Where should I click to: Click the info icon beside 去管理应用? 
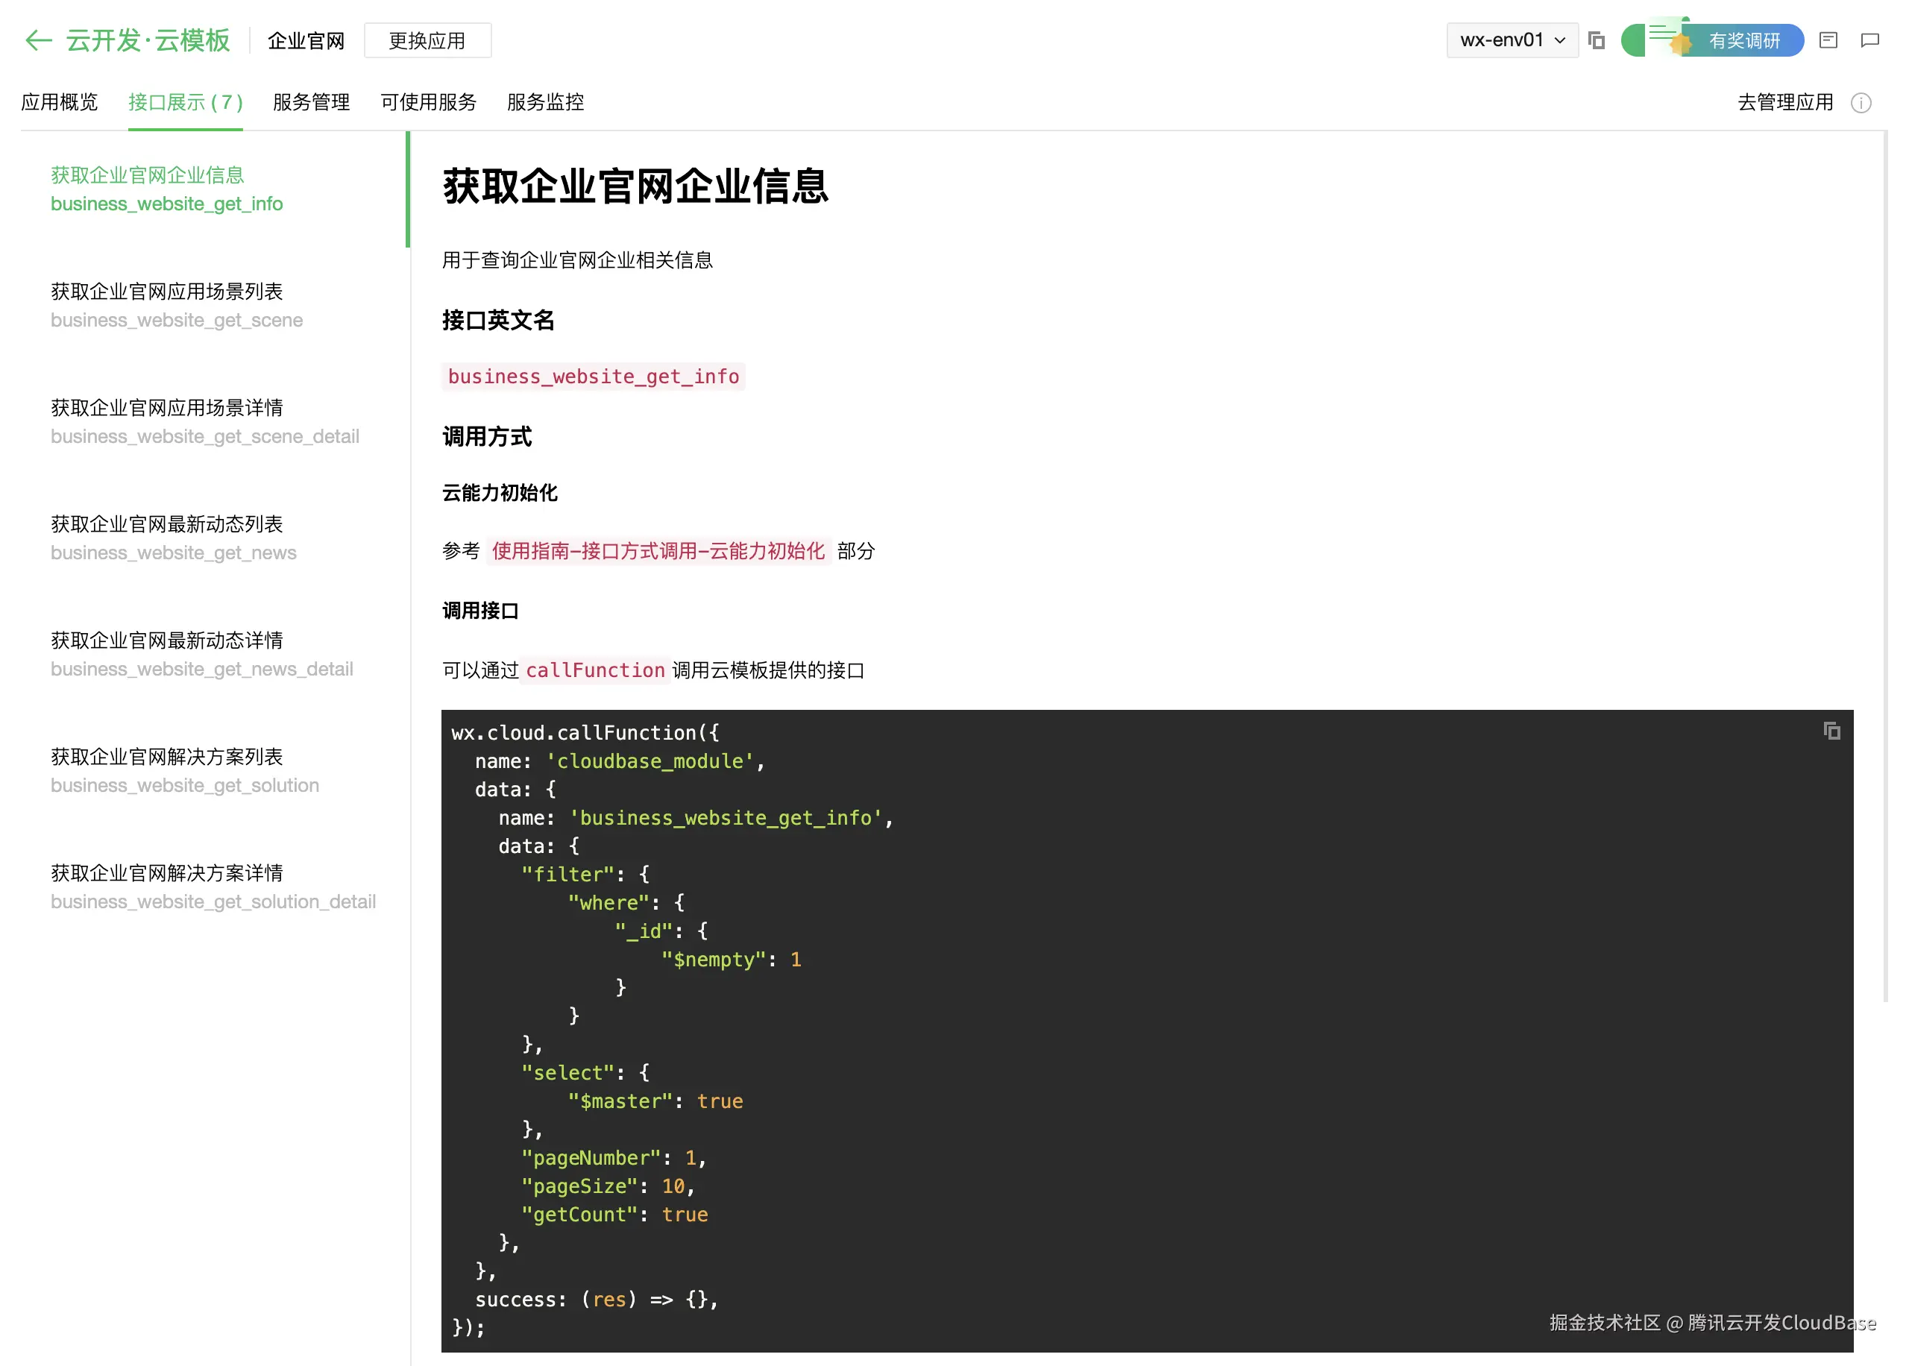pyautogui.click(x=1861, y=103)
